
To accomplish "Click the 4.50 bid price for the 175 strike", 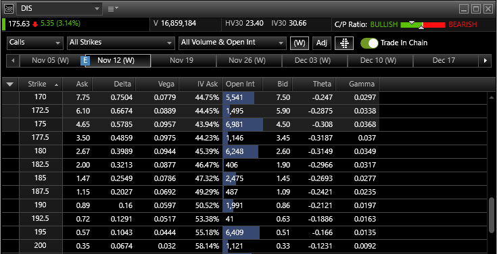I will tap(283, 124).
